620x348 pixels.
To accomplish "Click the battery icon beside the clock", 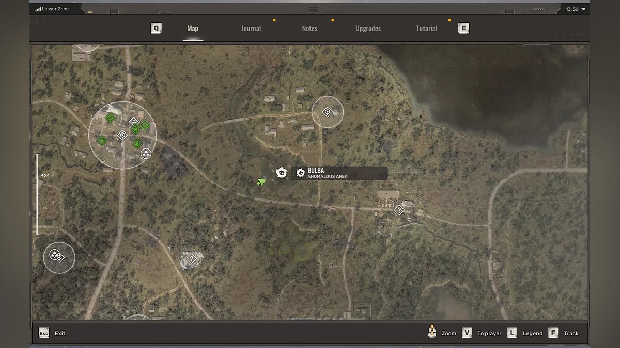I will click(x=583, y=9).
